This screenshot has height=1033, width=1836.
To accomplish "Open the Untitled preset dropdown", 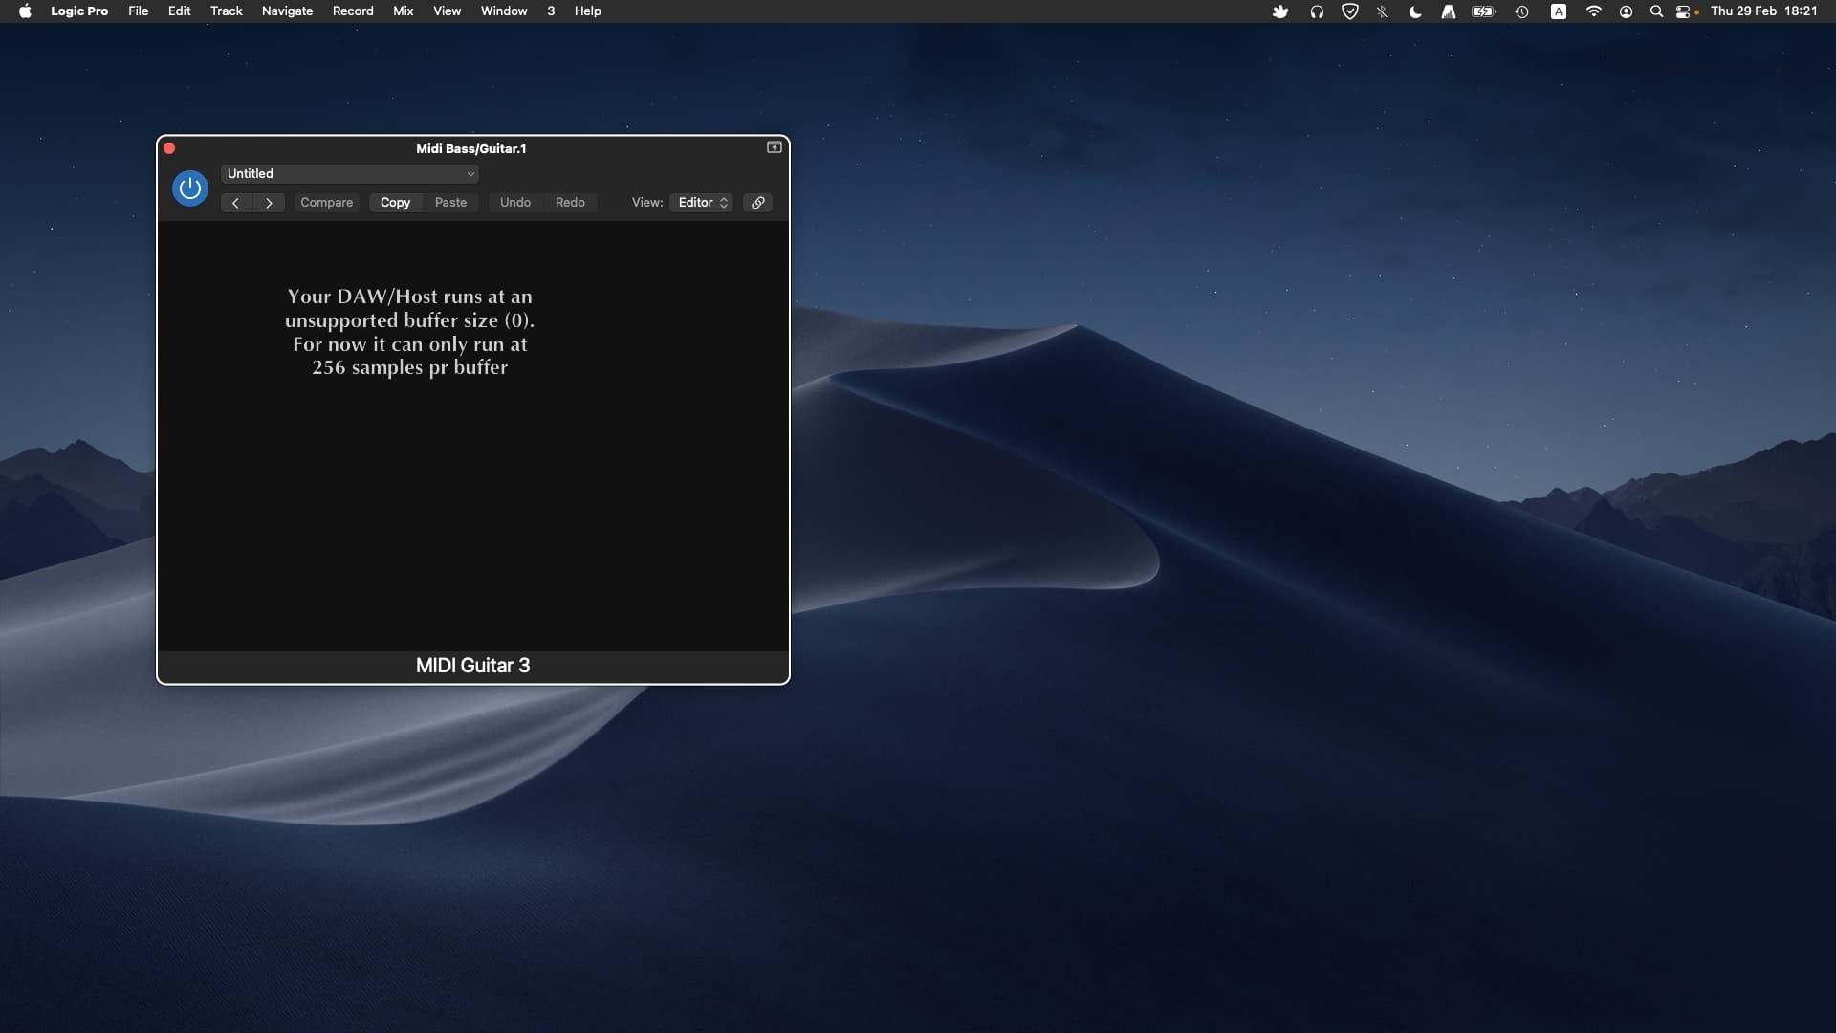I will click(350, 174).
